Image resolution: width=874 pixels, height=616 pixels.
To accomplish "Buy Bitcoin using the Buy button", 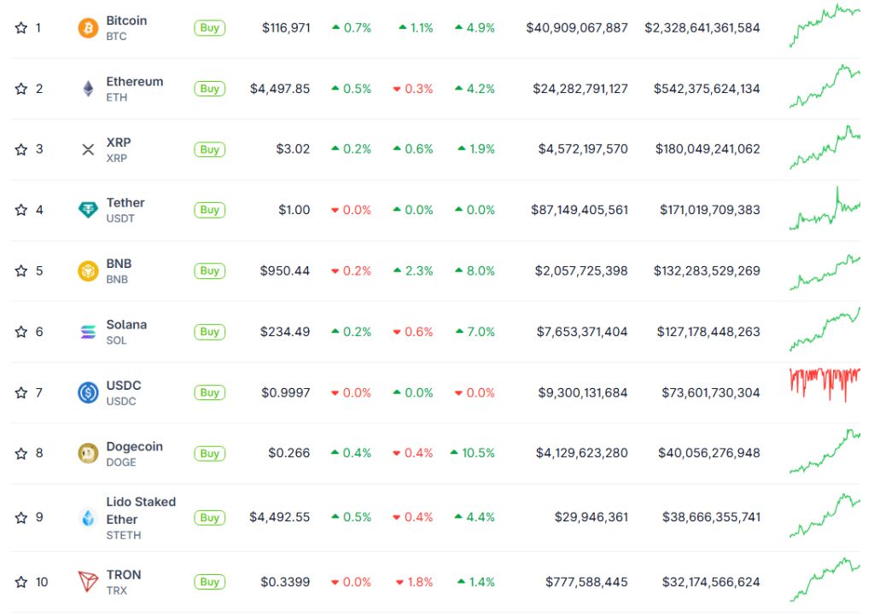I will click(210, 28).
